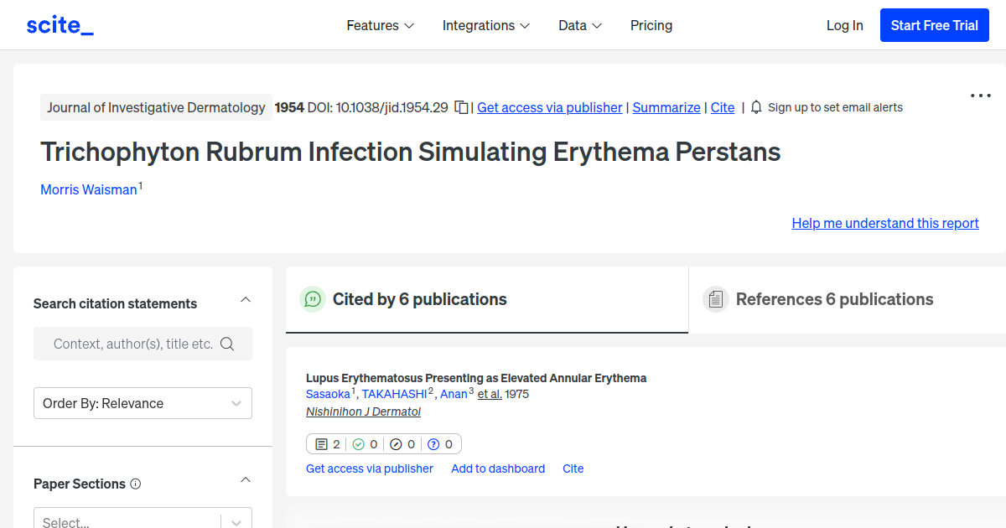
Task: Click the green supporting citations check icon
Action: click(359, 443)
